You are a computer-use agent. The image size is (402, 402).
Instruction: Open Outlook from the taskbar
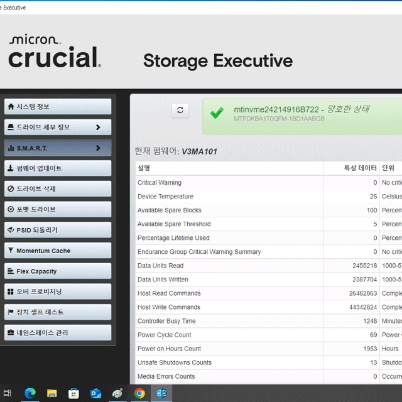[95, 393]
